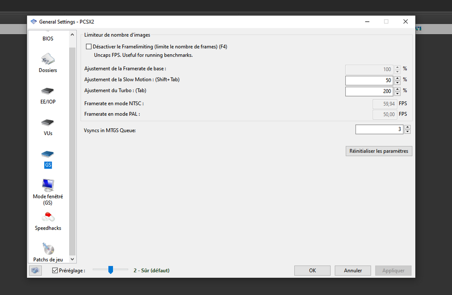The height and width of the screenshot is (295, 452).
Task: Confirm settings with OK button
Action: (312, 271)
